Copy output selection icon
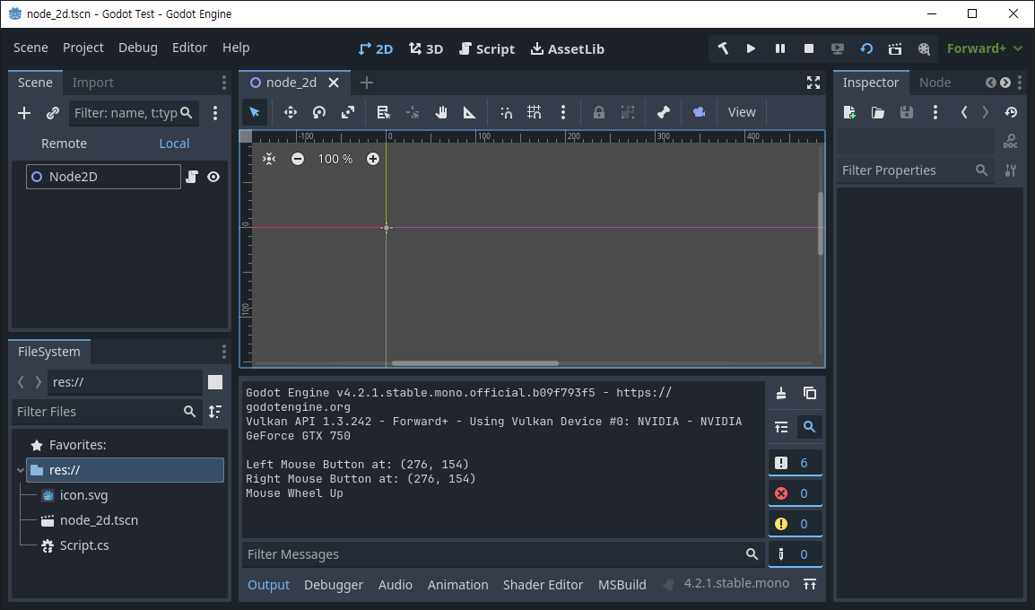1035x610 pixels. pyautogui.click(x=810, y=394)
